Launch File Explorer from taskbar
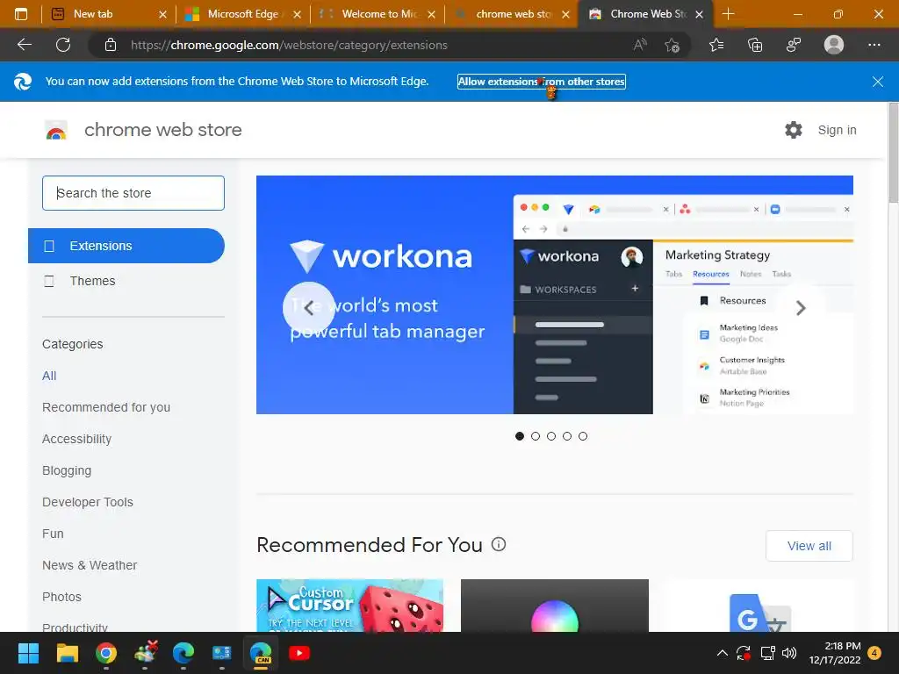The image size is (899, 674). [67, 653]
